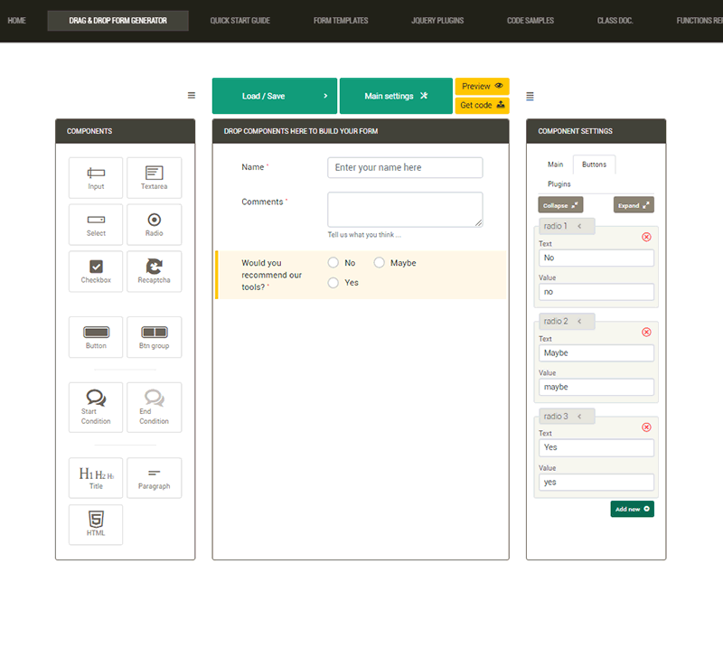This screenshot has width=723, height=657.
Task: Choose the 'Yes' radio option
Action: pos(333,283)
